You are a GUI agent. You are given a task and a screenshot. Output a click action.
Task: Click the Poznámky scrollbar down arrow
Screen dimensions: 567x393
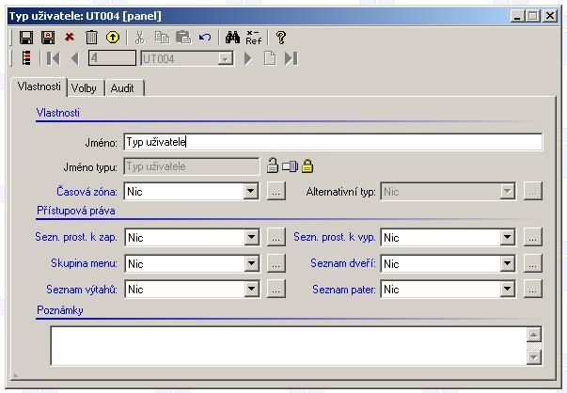tap(534, 356)
